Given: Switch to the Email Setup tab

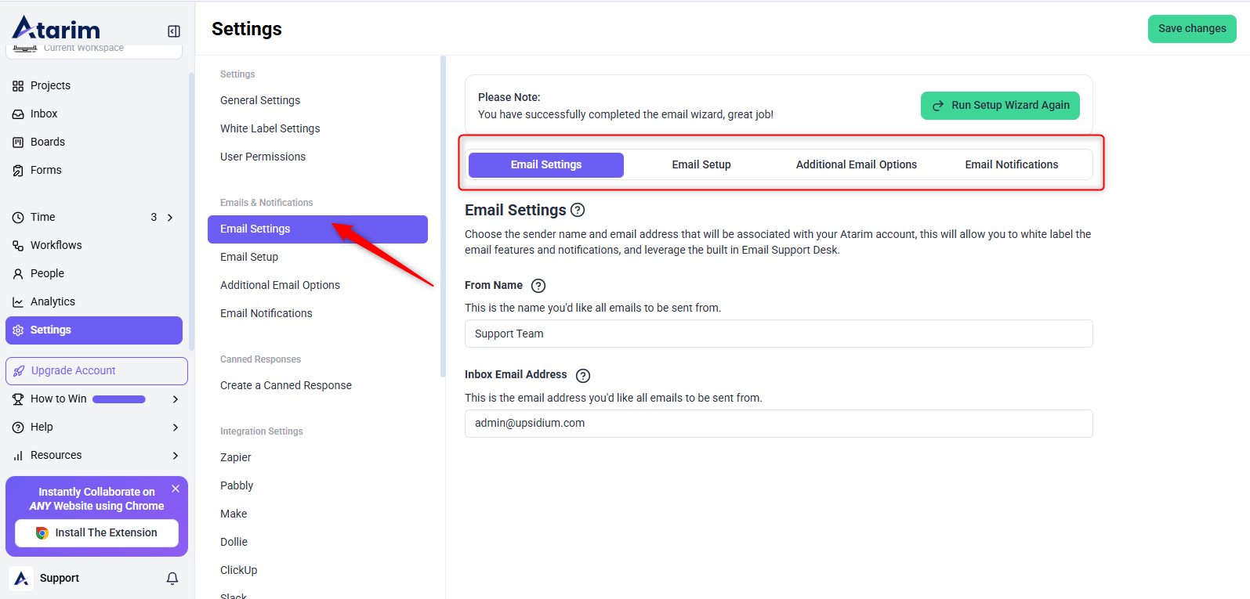Looking at the screenshot, I should [701, 164].
